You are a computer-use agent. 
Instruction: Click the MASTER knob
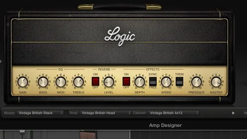pos(216,82)
